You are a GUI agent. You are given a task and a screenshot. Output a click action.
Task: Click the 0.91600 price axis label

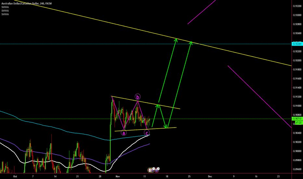point(297,78)
